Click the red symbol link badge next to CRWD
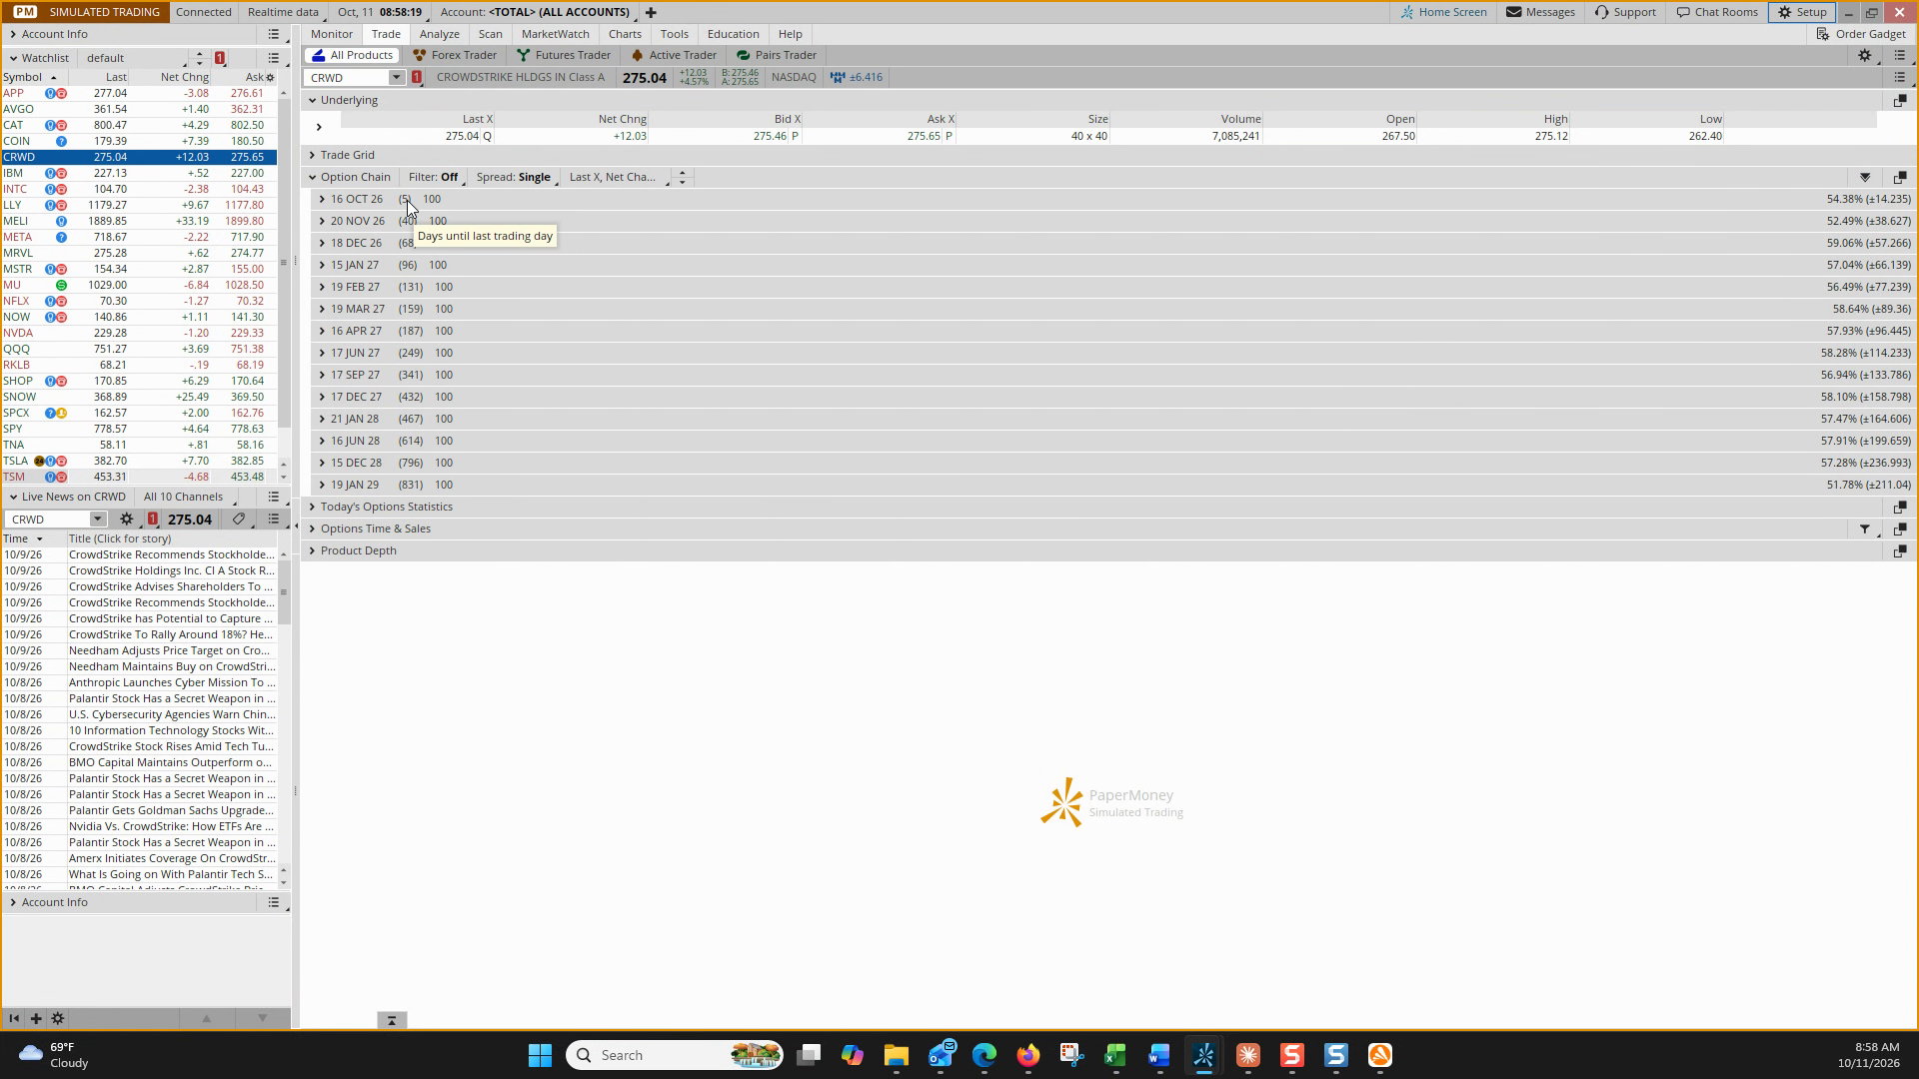This screenshot has height=1079, width=1919. point(416,78)
